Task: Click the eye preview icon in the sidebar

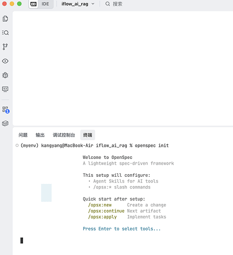Action: [x=5, y=61]
